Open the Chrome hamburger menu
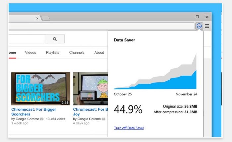The height and width of the screenshot is (142, 232). tap(207, 26)
